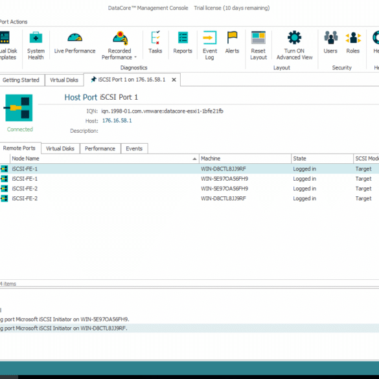Close the iSCSI Port 1 document tab

[x=174, y=80]
